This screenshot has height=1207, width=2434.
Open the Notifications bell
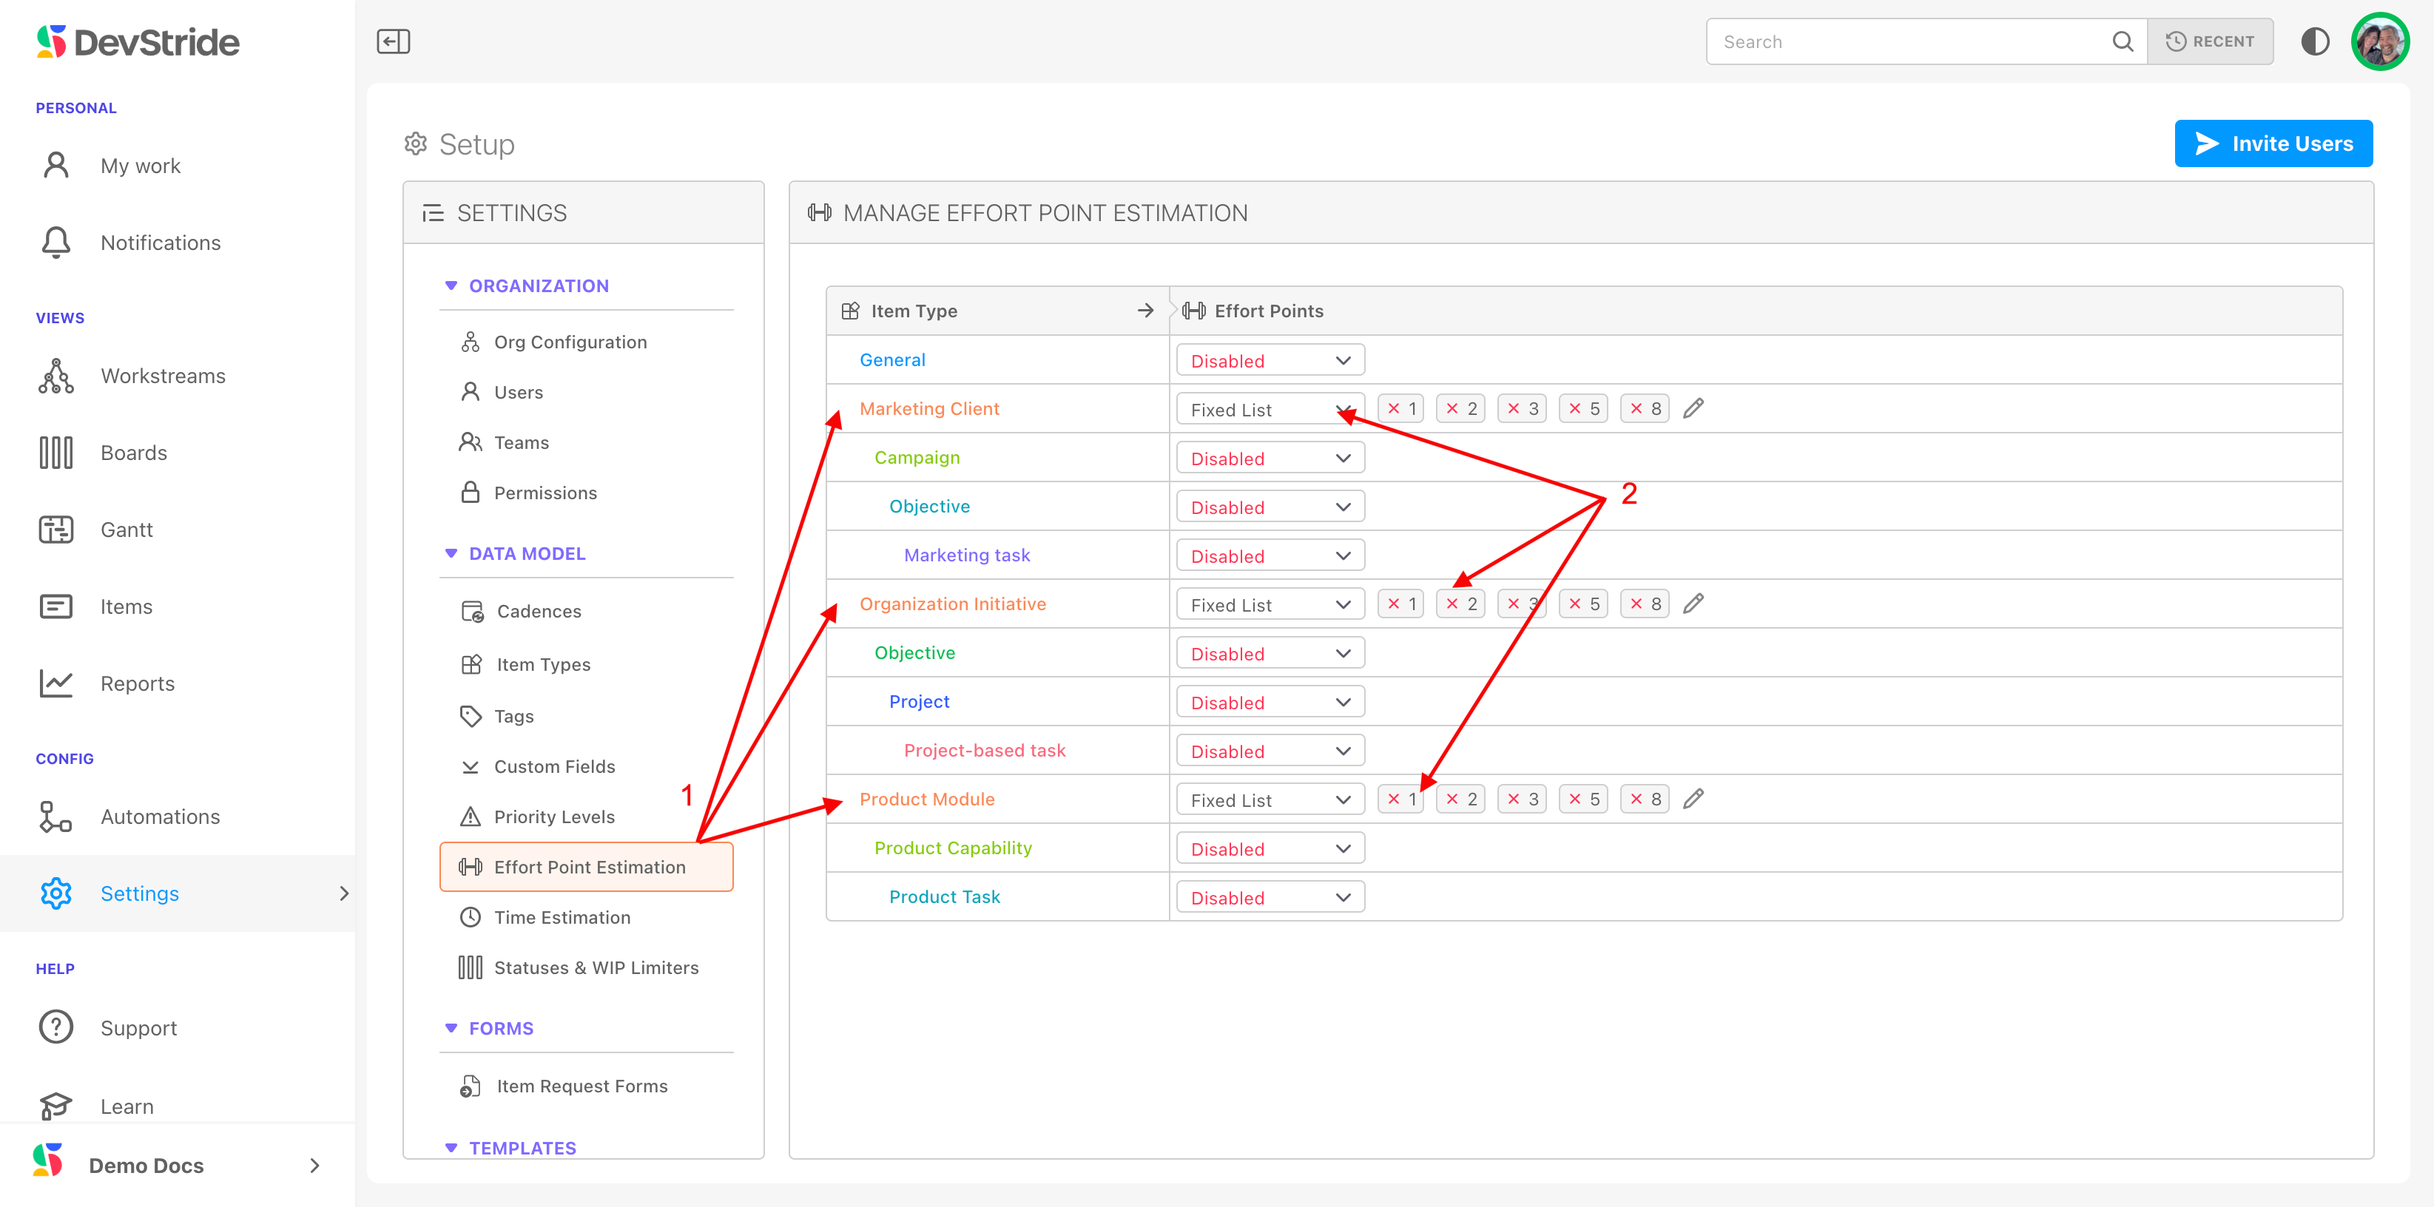57,243
